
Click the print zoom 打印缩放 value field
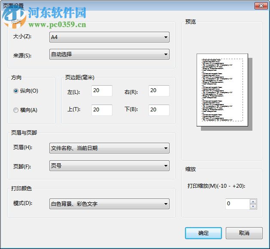pos(237,204)
